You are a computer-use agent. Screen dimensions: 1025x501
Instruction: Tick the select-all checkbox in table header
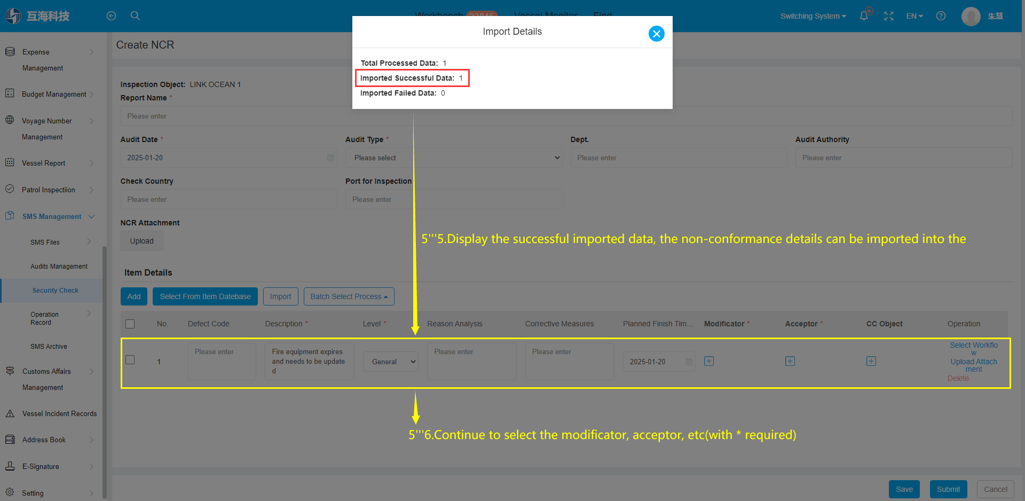coord(130,324)
